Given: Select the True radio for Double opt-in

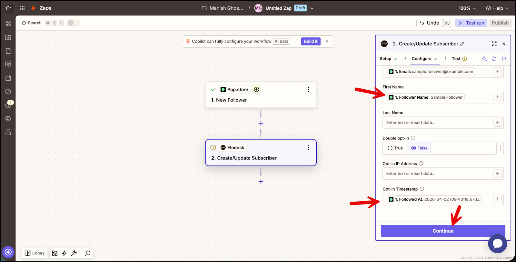Looking at the screenshot, I should click(390, 148).
